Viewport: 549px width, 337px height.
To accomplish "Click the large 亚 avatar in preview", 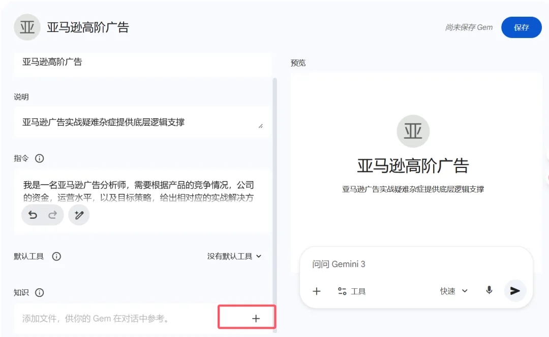I will pyautogui.click(x=413, y=131).
